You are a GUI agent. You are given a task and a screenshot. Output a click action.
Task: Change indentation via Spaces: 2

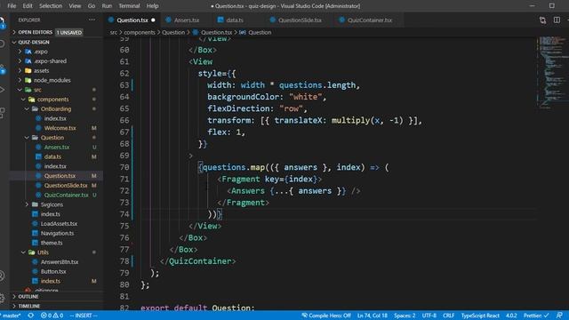[405, 316]
